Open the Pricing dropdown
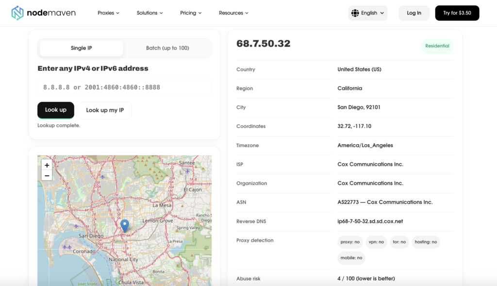The height and width of the screenshot is (286, 497). (191, 13)
